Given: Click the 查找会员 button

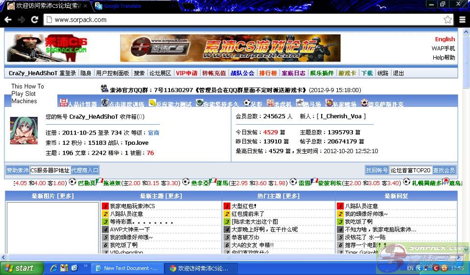Looking at the screenshot, I should coord(444,170).
